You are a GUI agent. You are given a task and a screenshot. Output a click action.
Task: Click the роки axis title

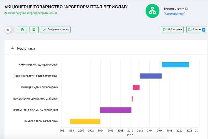click(x=130, y=135)
